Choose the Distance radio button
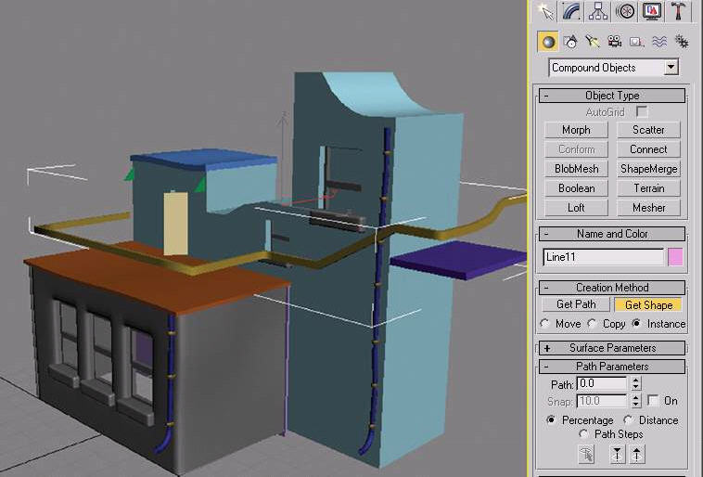Image resolution: width=703 pixels, height=477 pixels. [x=629, y=420]
